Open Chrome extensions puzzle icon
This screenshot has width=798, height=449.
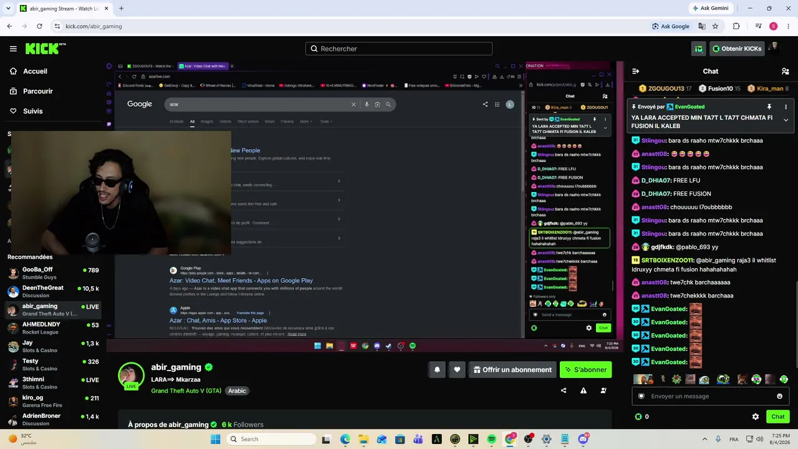(736, 26)
